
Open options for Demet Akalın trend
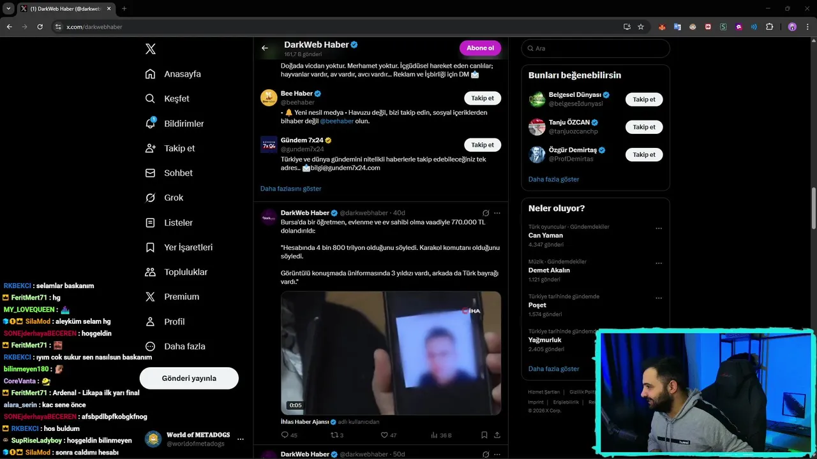659,263
